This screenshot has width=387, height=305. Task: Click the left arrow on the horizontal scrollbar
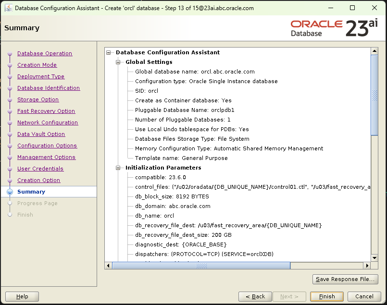[x=108, y=265]
